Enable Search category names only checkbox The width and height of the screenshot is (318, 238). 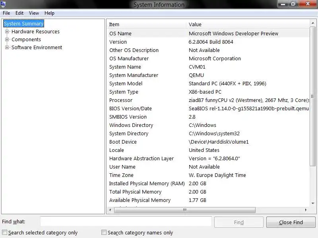click(104, 232)
